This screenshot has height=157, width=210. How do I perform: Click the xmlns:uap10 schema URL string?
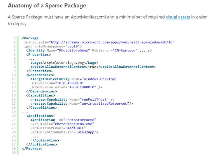point(112,42)
